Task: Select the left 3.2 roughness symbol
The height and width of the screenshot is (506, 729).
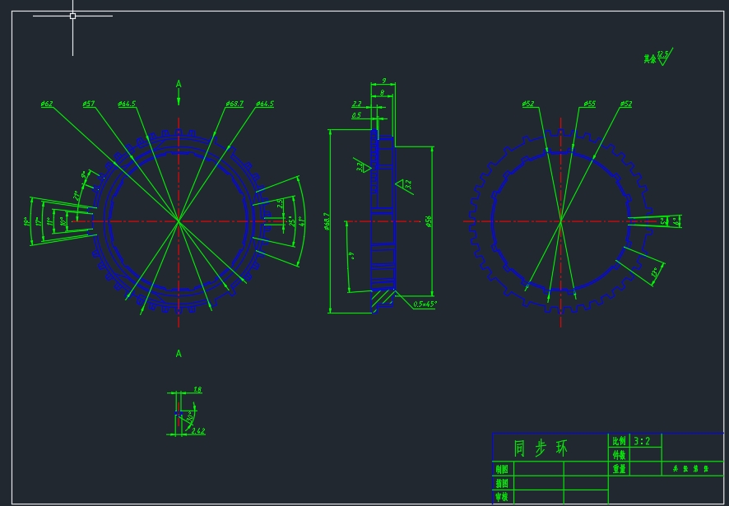Action: 363,166
